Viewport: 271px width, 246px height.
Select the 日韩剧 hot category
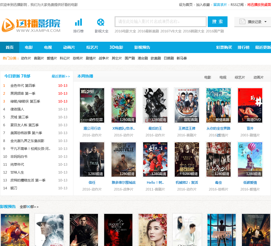pos(169,58)
